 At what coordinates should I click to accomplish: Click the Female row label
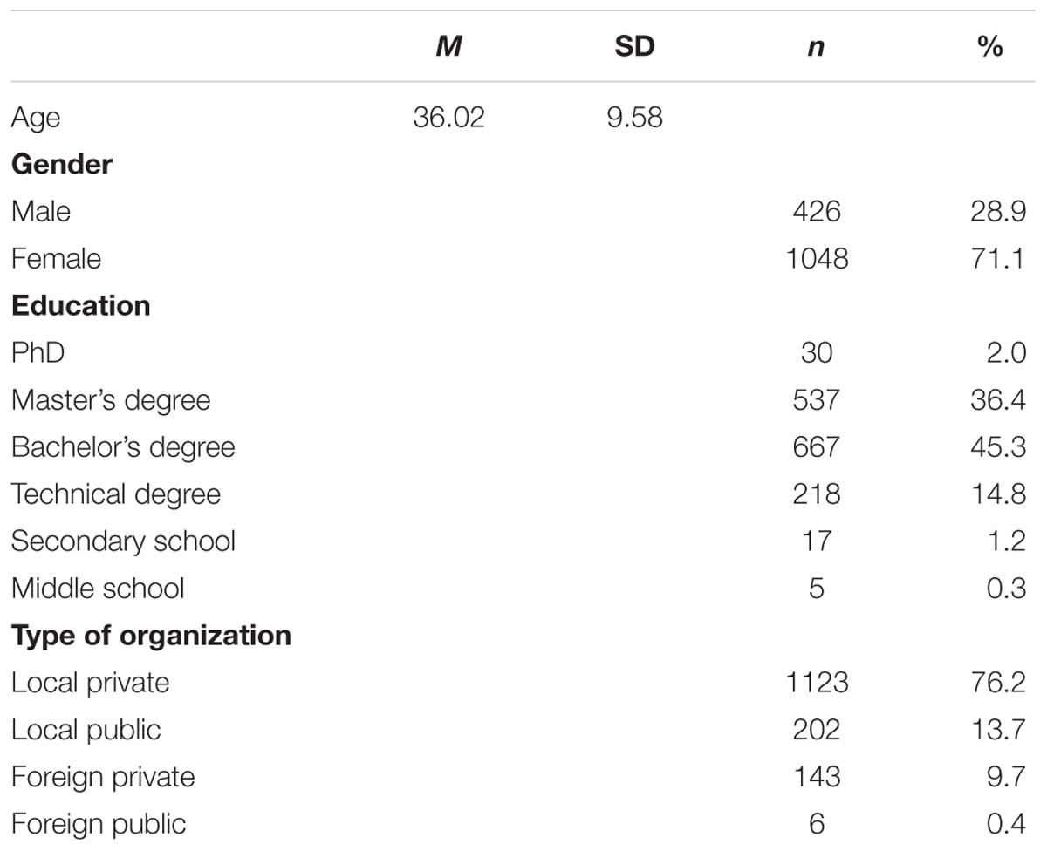[56, 258]
